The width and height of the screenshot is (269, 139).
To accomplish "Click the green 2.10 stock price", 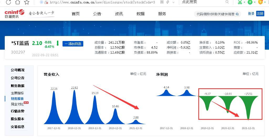I will [37, 43].
